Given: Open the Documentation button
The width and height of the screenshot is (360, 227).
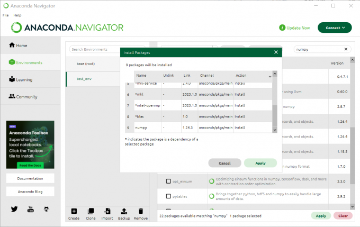Looking at the screenshot, I should click(30, 178).
